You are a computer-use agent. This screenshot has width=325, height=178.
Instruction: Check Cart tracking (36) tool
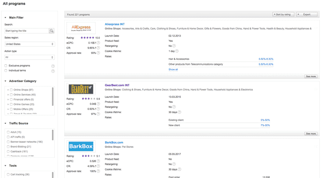(8, 174)
